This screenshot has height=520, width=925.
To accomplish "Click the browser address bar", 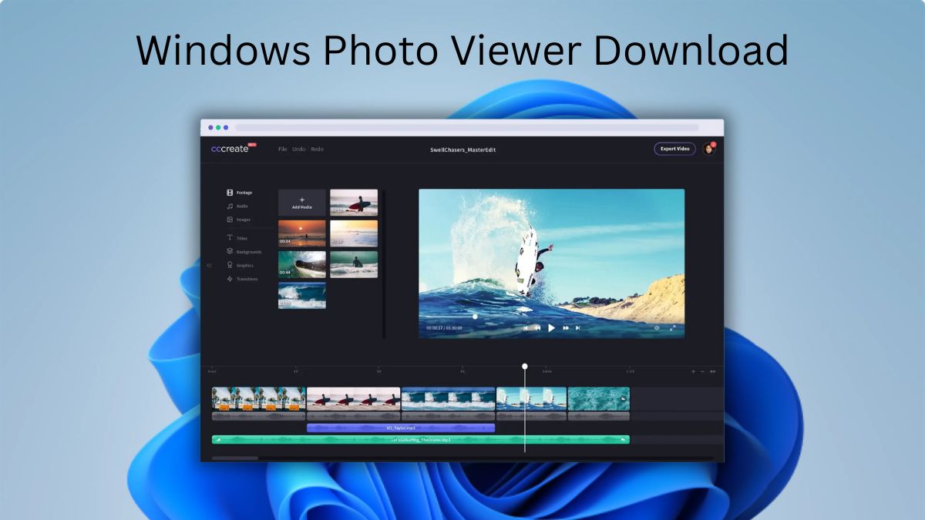I will click(467, 127).
